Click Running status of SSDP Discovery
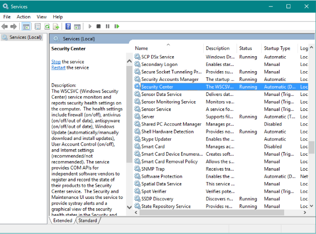Screen dimensions: 316x234 (248, 199)
